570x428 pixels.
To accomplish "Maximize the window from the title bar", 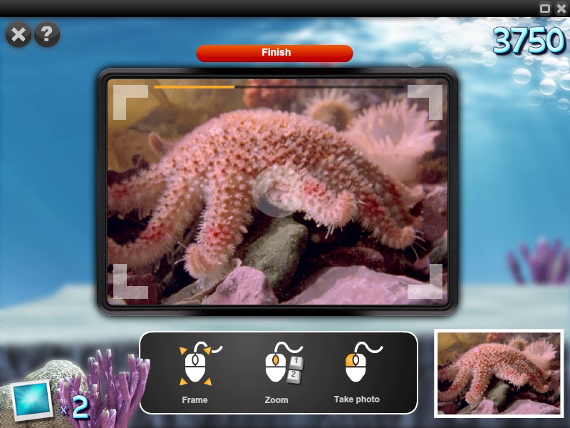I will pos(545,9).
